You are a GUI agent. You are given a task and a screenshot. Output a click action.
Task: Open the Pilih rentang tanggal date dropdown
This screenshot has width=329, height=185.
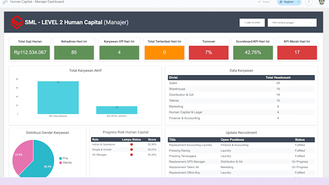(x=292, y=23)
